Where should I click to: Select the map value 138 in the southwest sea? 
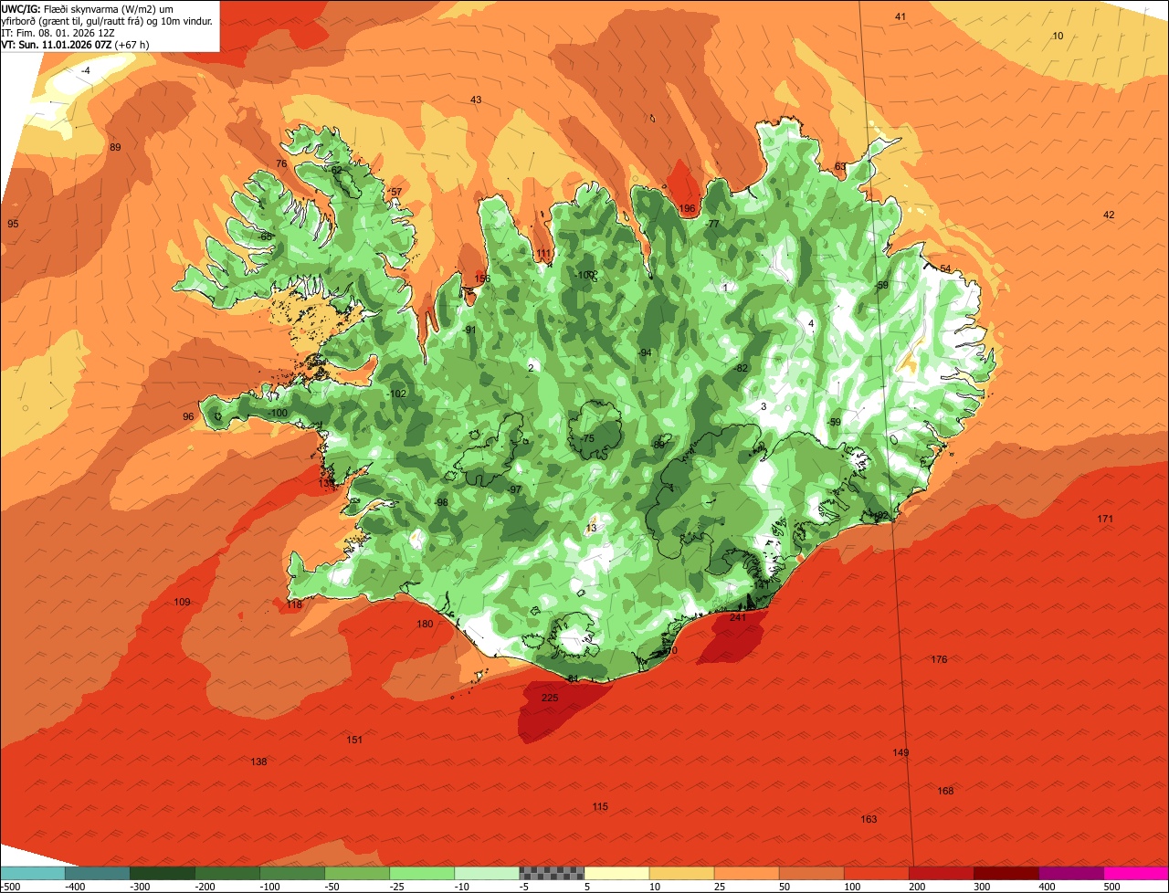(258, 762)
